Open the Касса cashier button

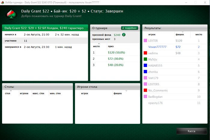click(191, 131)
